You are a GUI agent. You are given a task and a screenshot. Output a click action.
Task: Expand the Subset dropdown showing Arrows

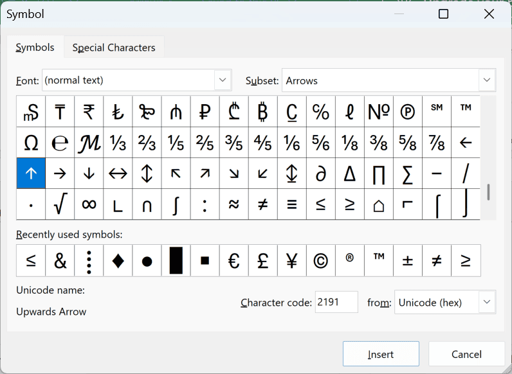487,80
